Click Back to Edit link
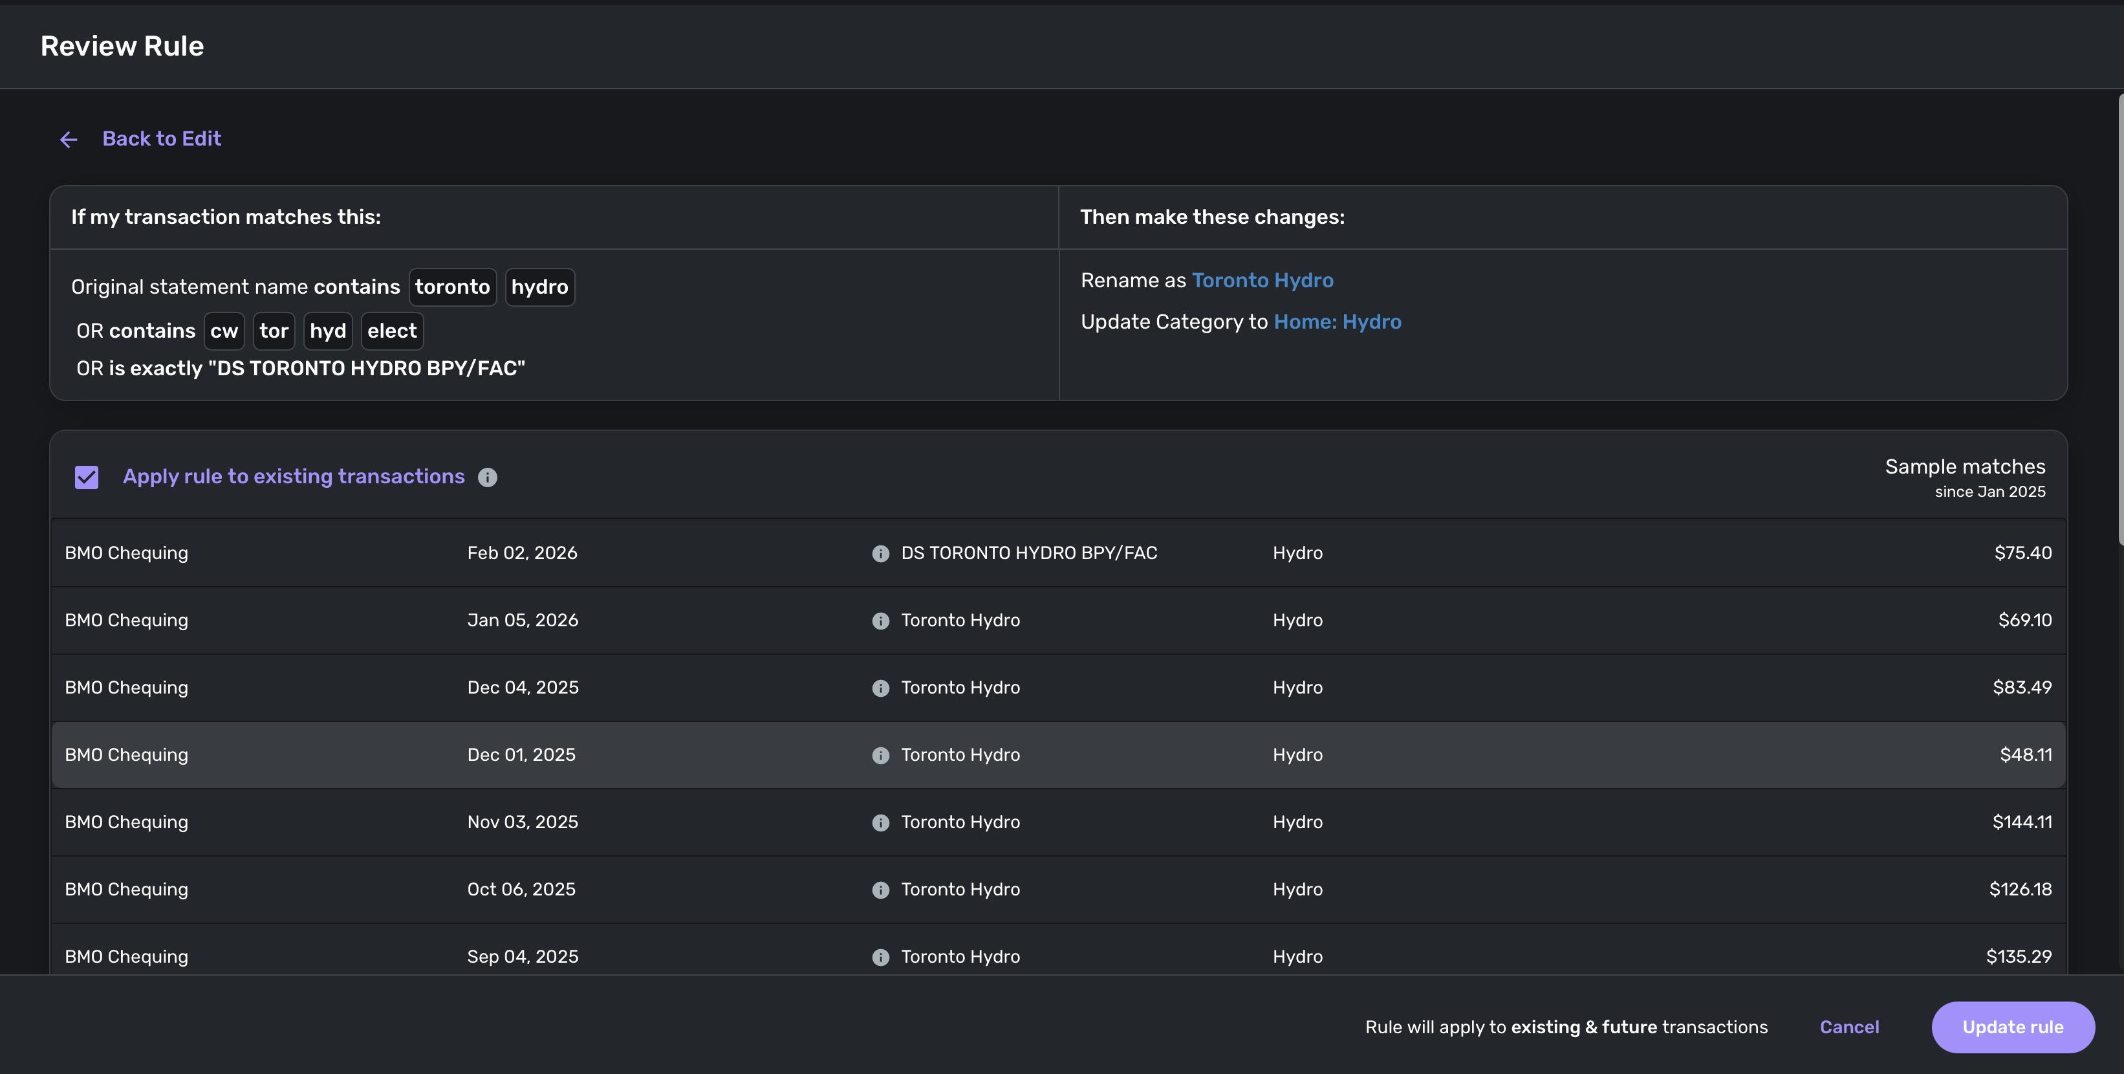2124x1074 pixels. 162,138
